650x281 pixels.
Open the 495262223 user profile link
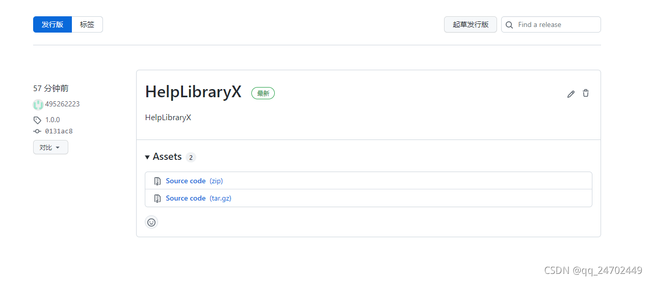[x=62, y=104]
